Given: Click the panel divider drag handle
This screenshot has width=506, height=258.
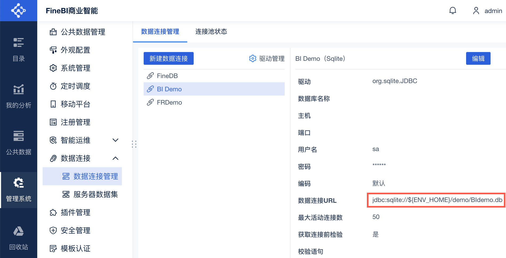Looking at the screenshot, I should click(134, 144).
